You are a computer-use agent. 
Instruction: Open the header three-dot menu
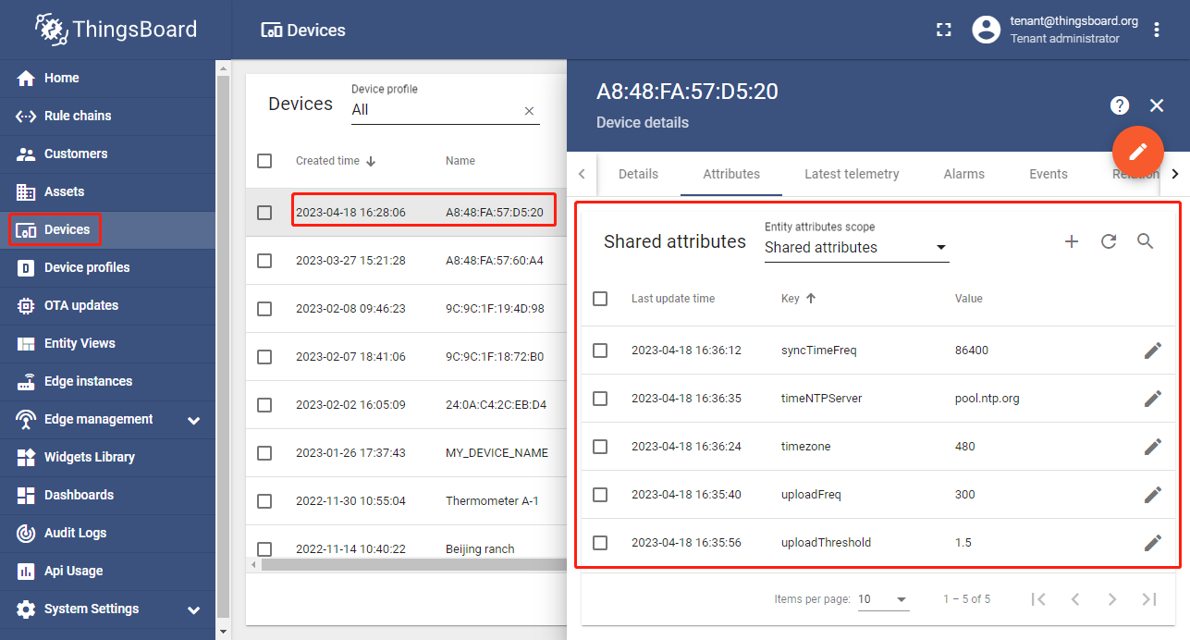(x=1157, y=30)
